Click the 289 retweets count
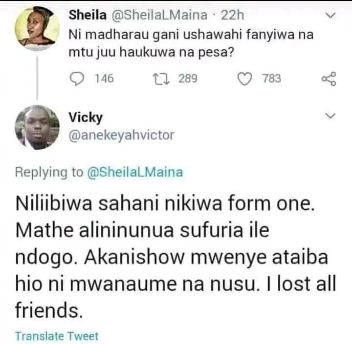Viewport: 352px width, 344px height. tap(188, 79)
